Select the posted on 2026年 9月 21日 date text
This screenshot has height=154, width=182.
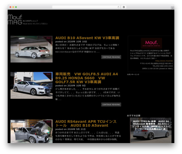(x=71, y=129)
